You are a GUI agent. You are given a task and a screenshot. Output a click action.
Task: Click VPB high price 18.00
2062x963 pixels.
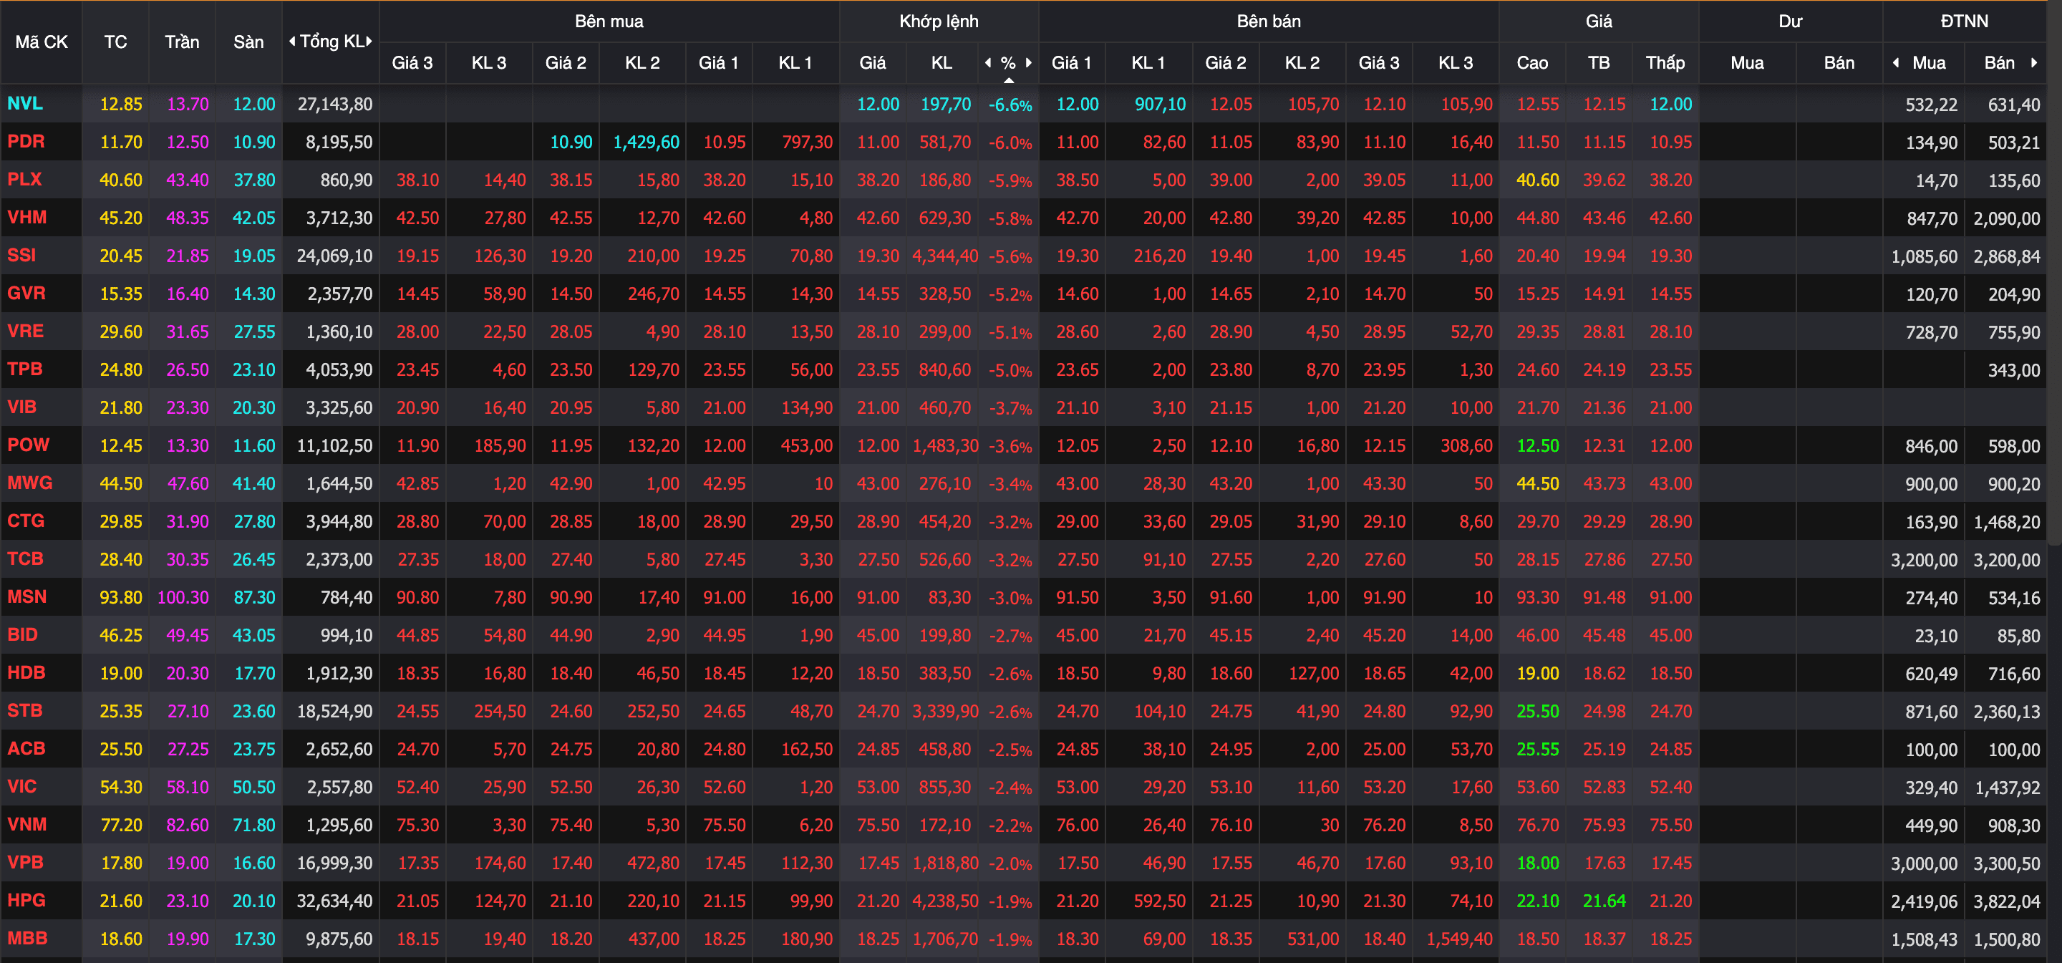pos(1538,863)
